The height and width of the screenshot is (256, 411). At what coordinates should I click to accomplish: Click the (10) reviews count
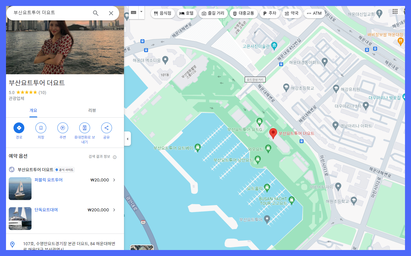pyautogui.click(x=42, y=93)
